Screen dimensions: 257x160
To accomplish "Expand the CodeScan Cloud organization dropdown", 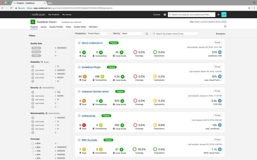I will 47,22.
